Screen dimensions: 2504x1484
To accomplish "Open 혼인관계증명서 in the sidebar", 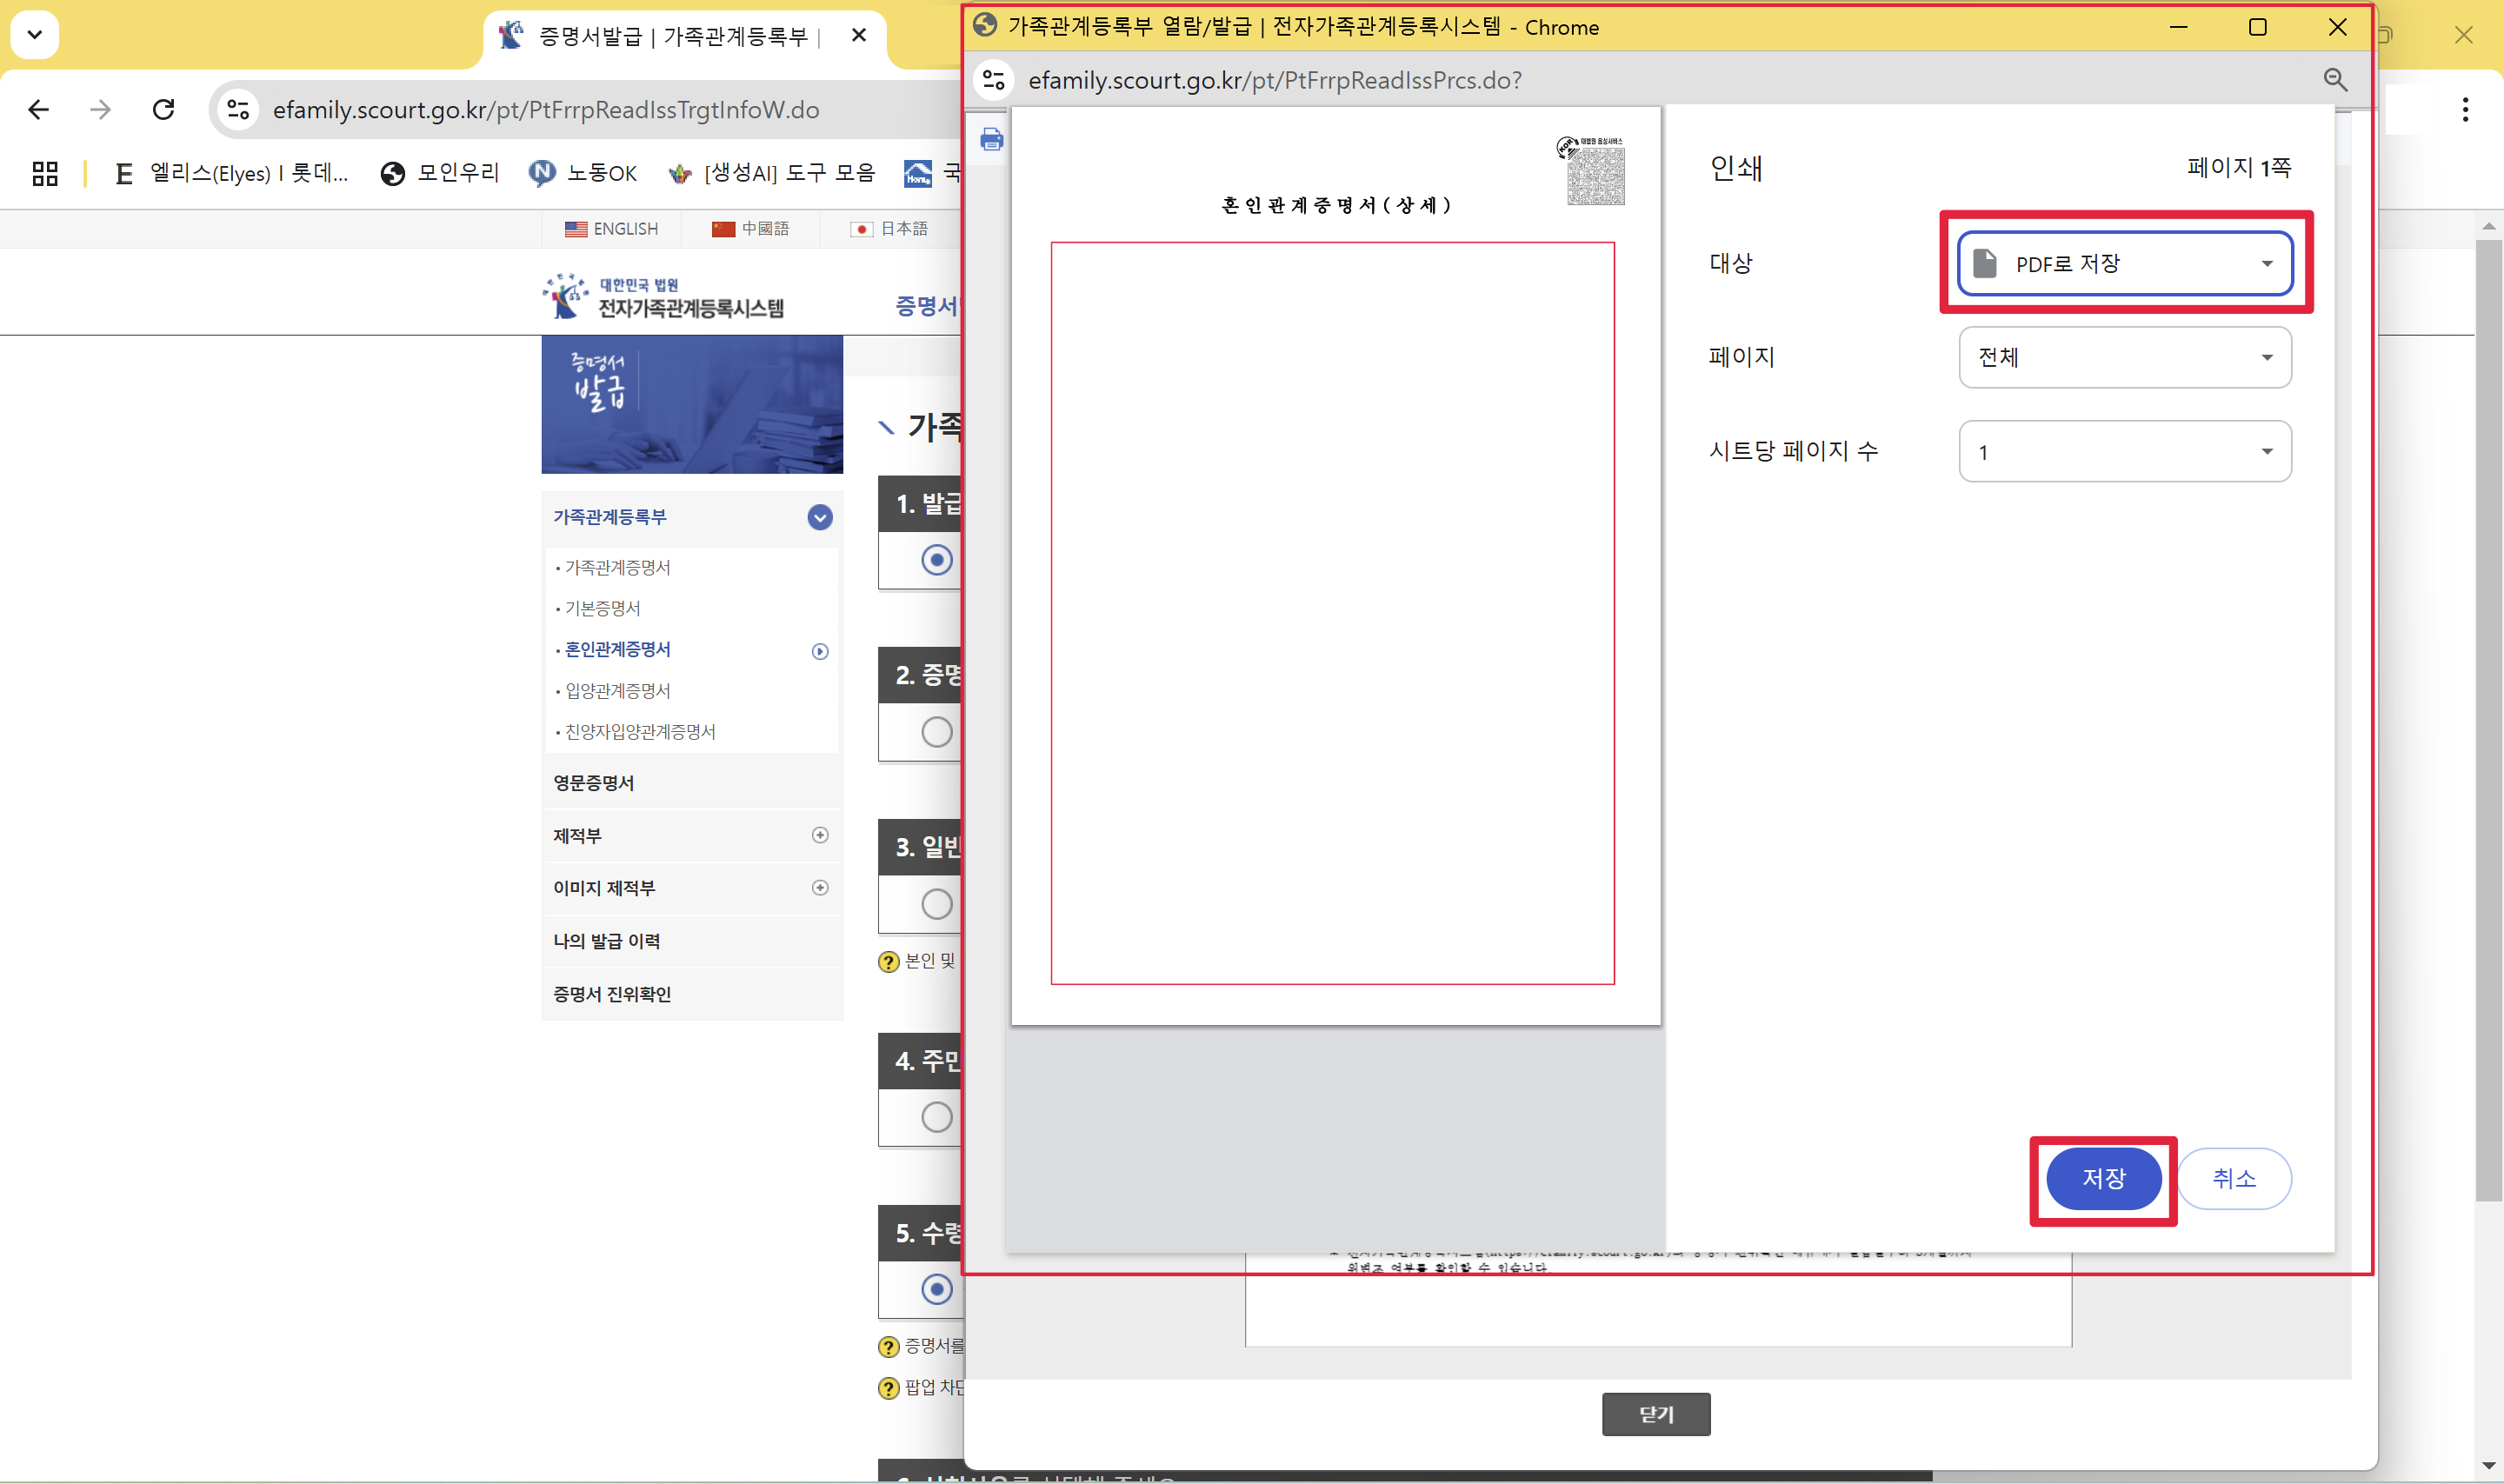I will (617, 649).
